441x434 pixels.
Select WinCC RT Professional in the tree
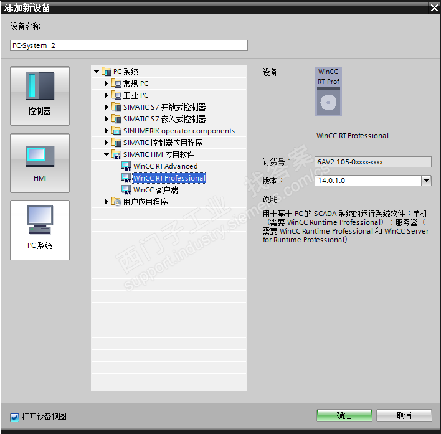169,178
